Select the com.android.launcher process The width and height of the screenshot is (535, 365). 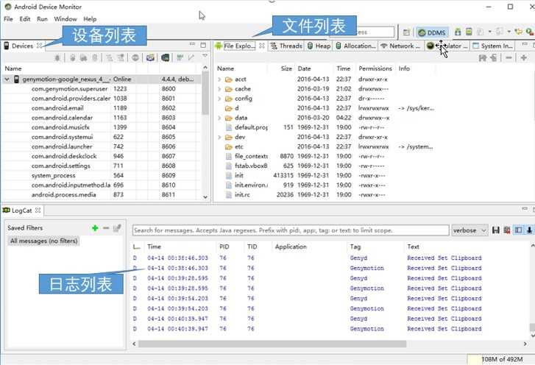[x=102, y=146]
